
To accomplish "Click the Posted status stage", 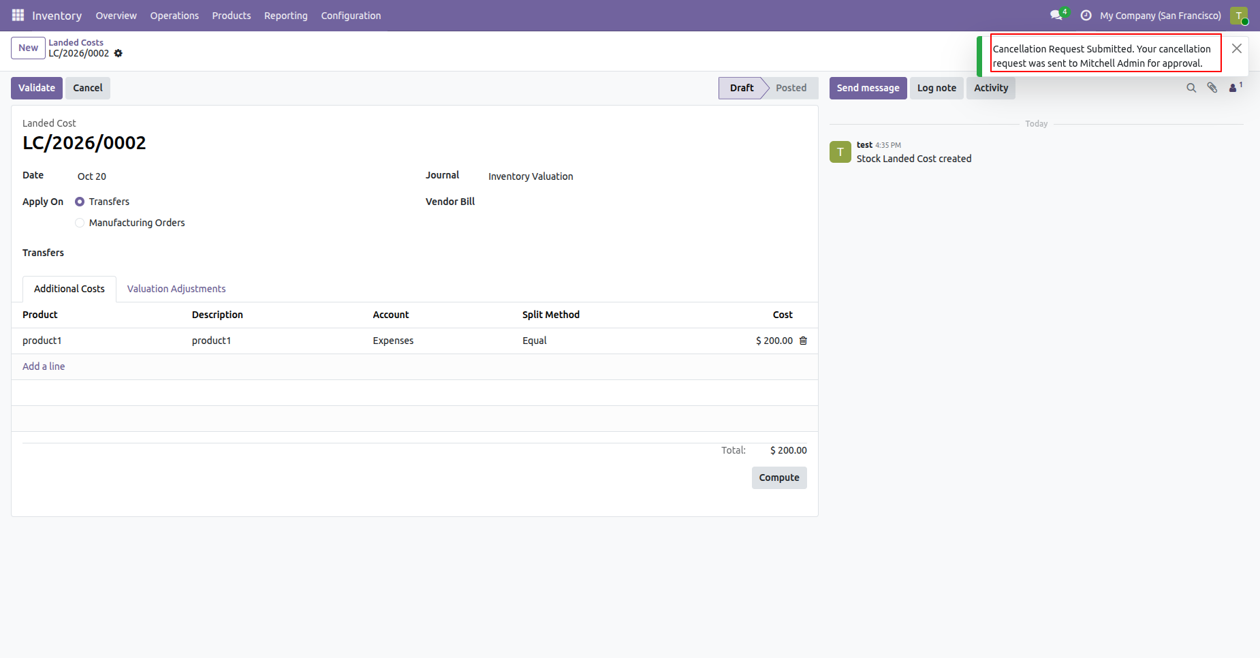I will [791, 88].
